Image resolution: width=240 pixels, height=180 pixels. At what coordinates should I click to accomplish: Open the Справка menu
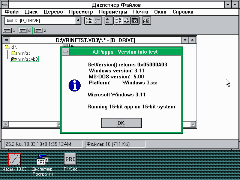[x=183, y=12]
